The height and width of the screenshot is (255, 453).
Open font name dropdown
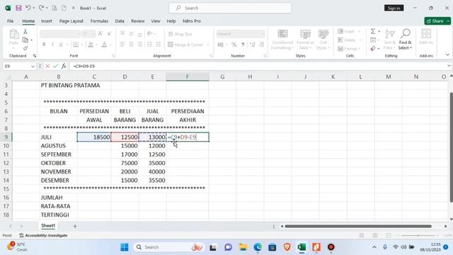tap(79, 34)
